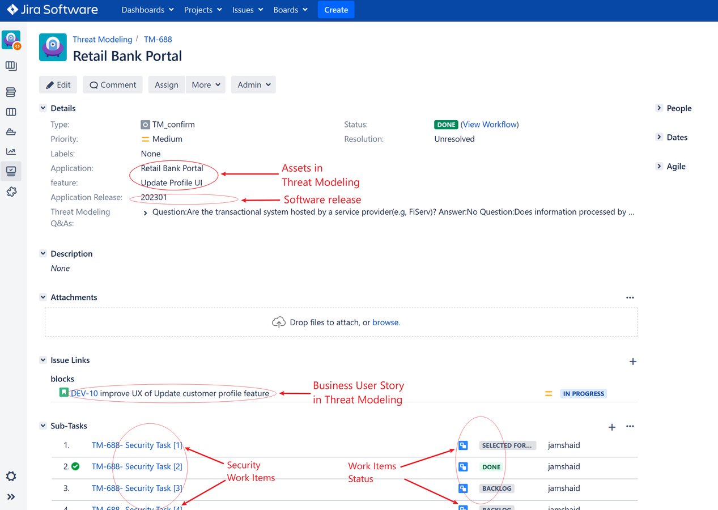Open Sub-Tasks more options ellipsis

(630, 426)
